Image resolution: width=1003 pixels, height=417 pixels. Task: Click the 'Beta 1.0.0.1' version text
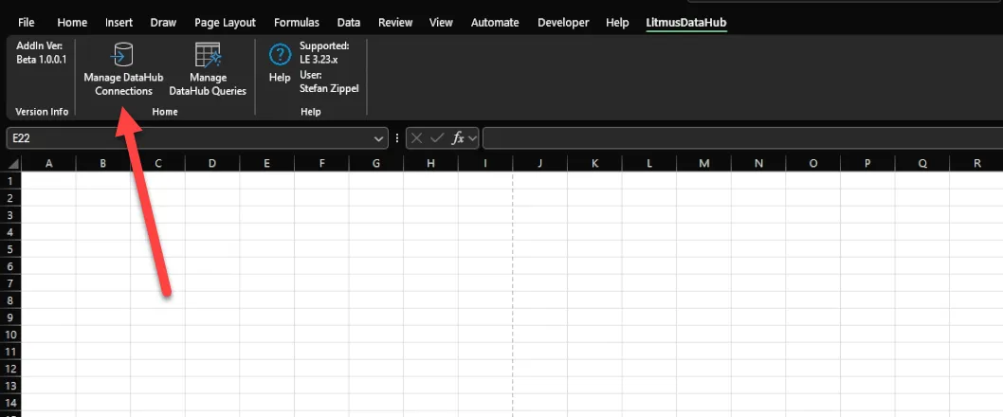[41, 60]
